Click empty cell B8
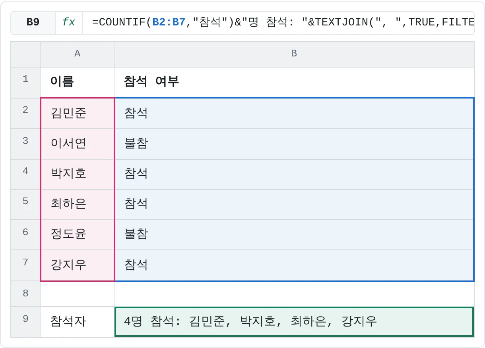485x348 pixels. [x=294, y=294]
